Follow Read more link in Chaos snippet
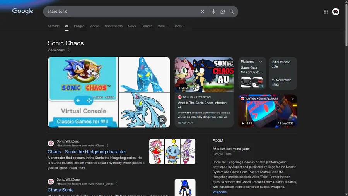The height and width of the screenshot is (196, 348). click(x=77, y=168)
